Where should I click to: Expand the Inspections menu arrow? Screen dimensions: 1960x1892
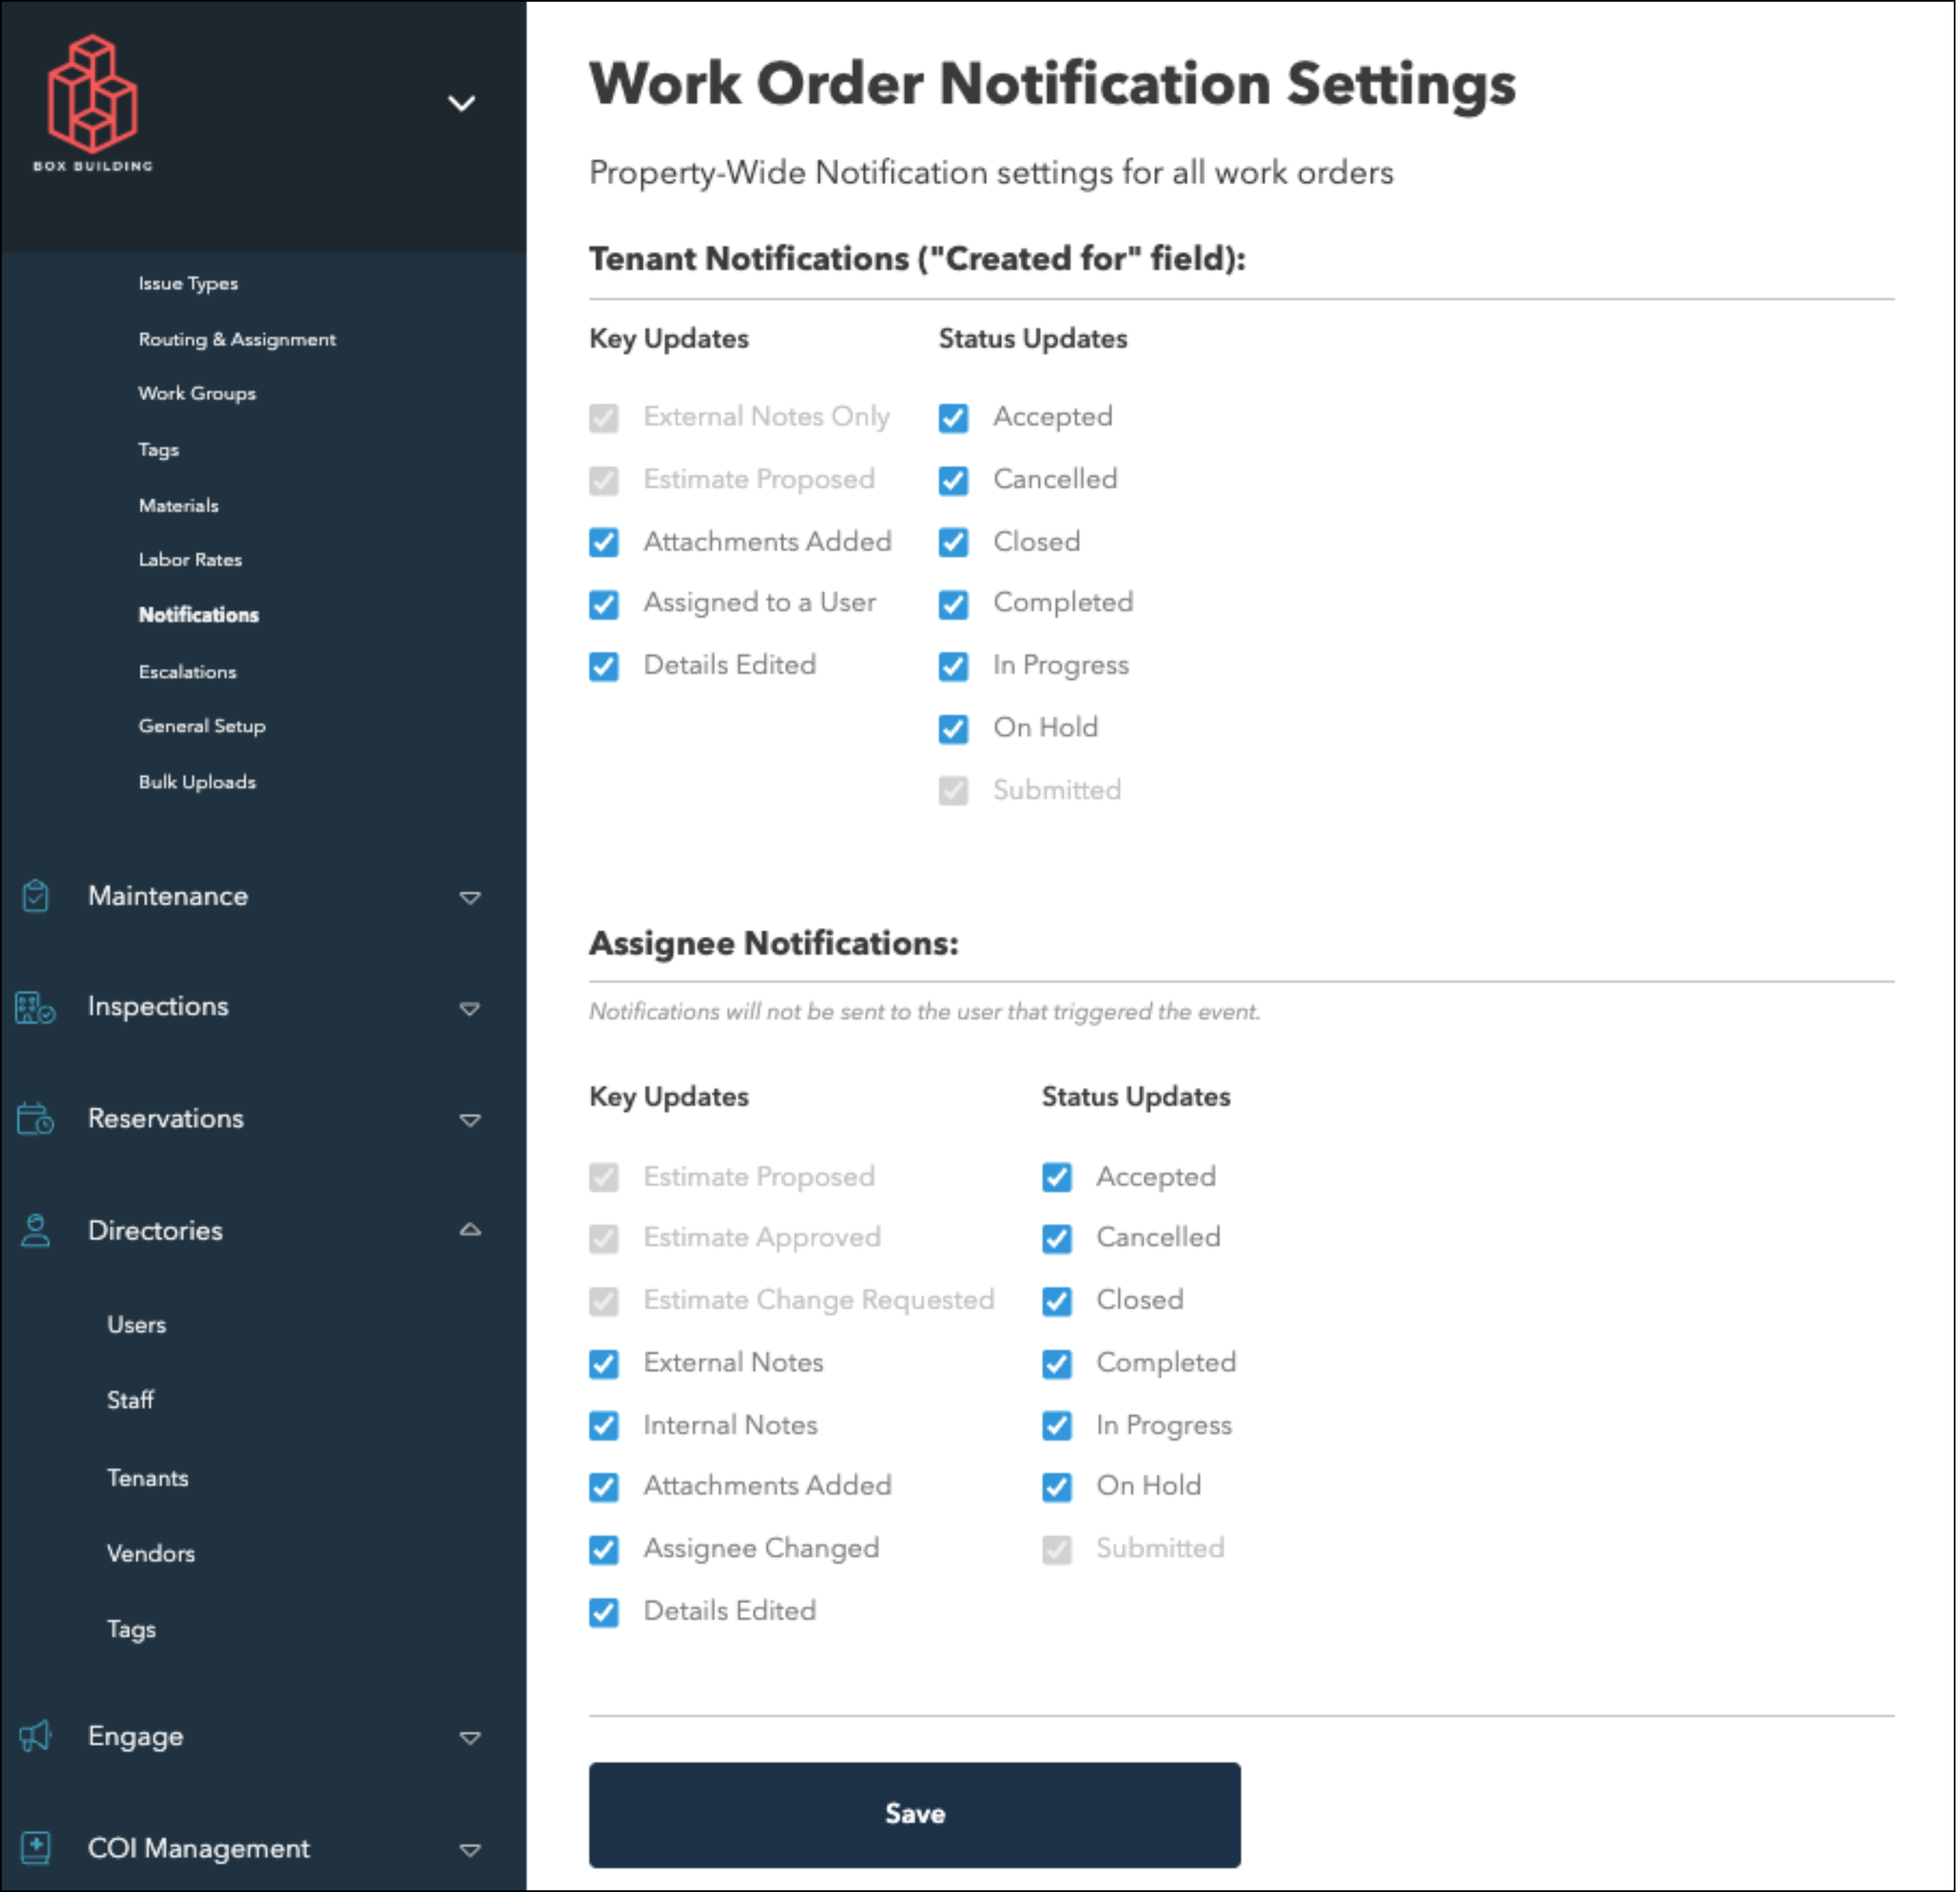[470, 1009]
